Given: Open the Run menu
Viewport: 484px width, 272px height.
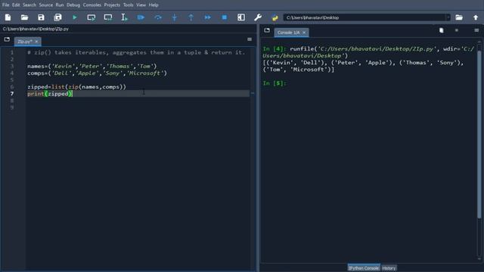Looking at the screenshot, I should pyautogui.click(x=60, y=5).
